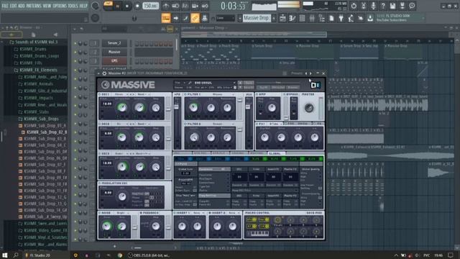
Task: Open the HELP menu
Action: 83,6
